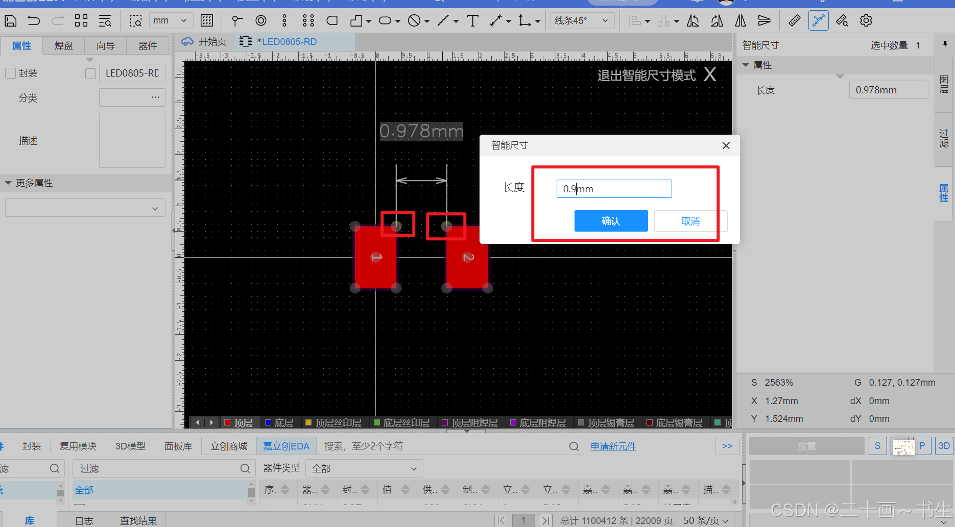Select the dimension measurement arrow tool
This screenshot has width=955, height=527.
(x=496, y=21)
